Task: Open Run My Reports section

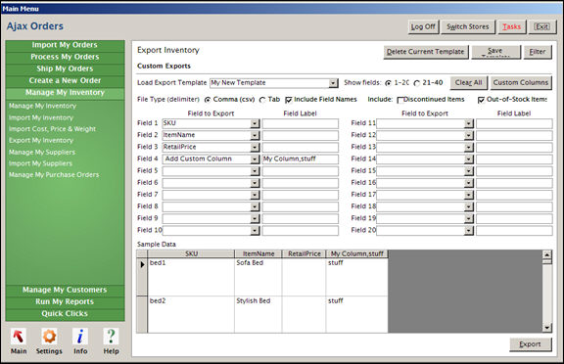Action: (65, 301)
